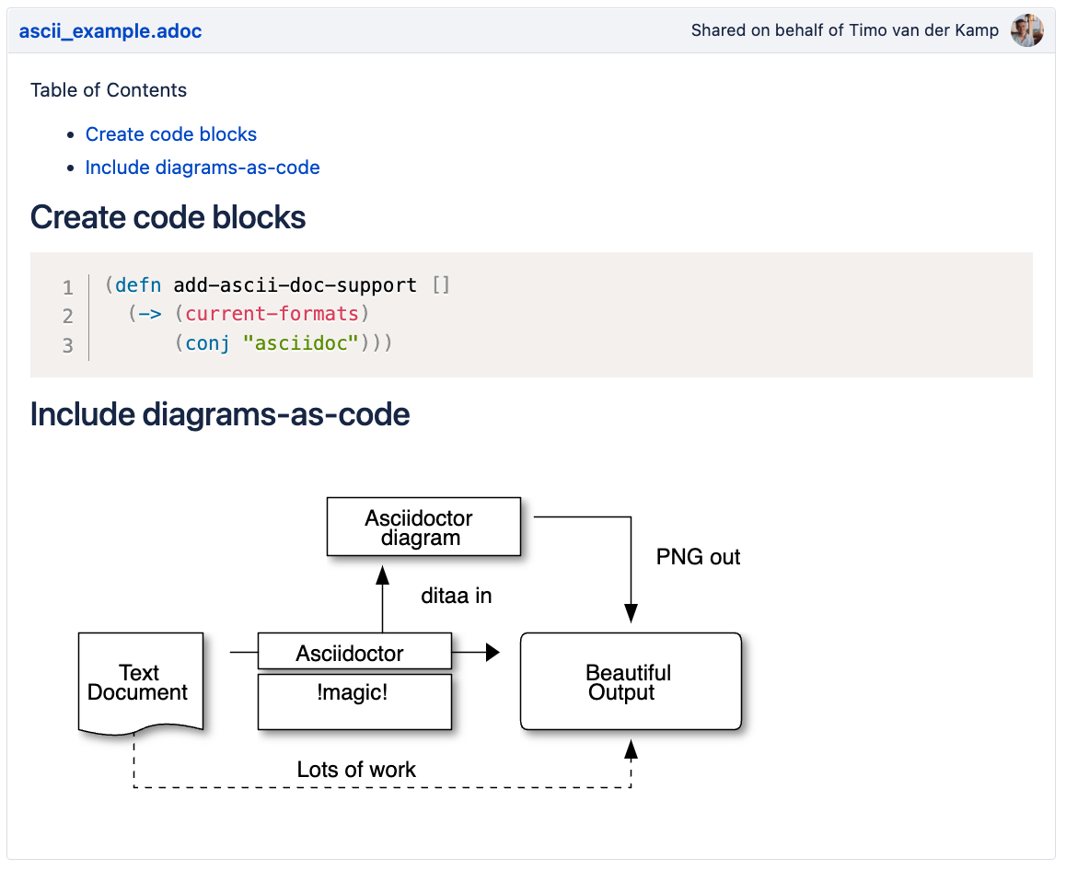Select line number 1 in the code block
This screenshot has height=870, width=1066.
pyautogui.click(x=67, y=287)
